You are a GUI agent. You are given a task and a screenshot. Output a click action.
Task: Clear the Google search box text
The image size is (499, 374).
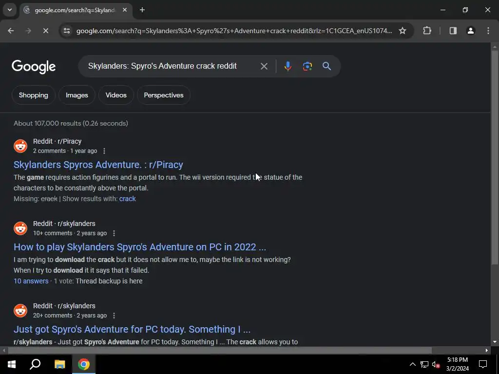[x=264, y=66]
